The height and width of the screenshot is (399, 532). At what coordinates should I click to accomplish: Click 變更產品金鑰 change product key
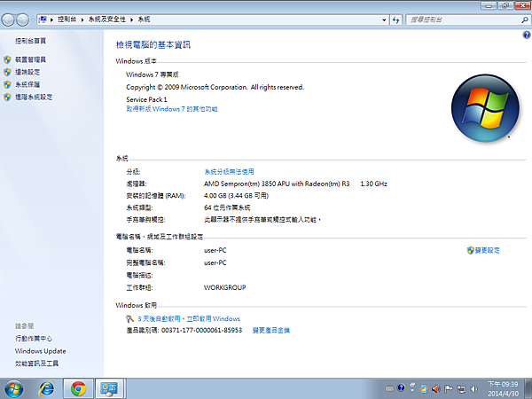(271, 330)
